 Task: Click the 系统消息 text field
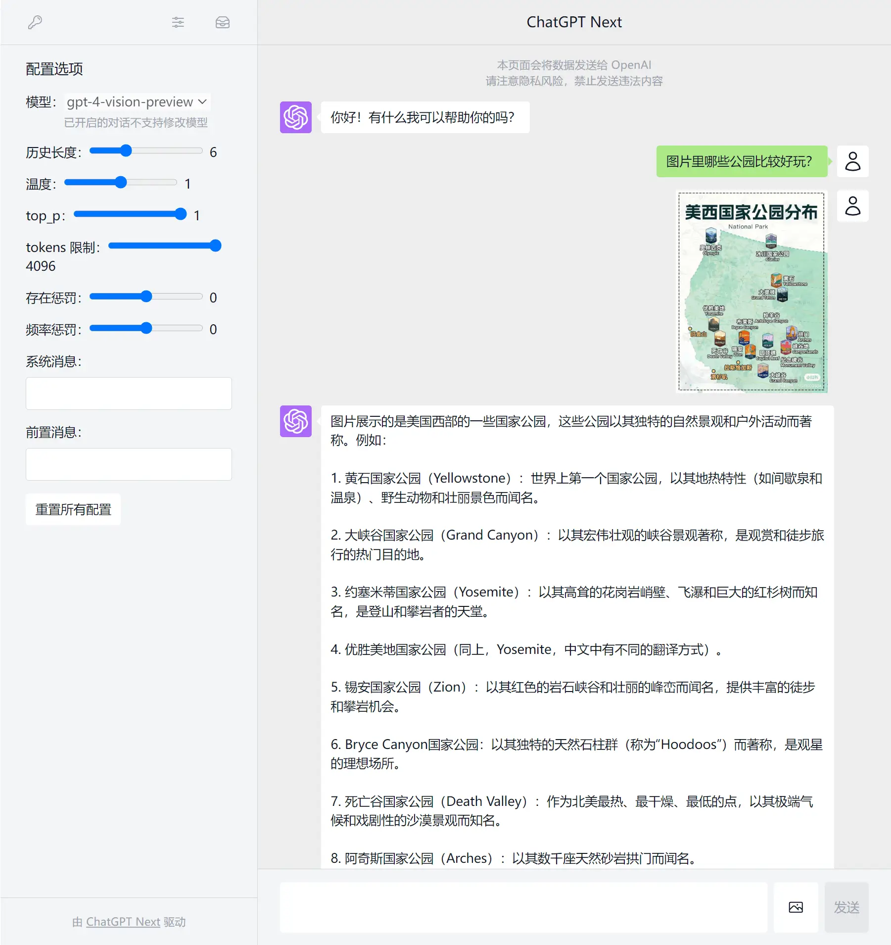click(129, 394)
